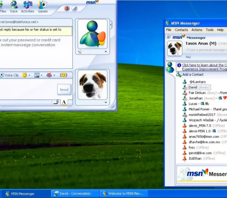This screenshot has height=198, width=227.
Task: Open Activities in conversation toolbar
Action: [27, 7]
